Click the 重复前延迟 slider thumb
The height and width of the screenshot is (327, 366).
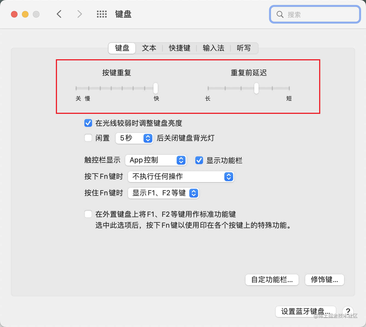[256, 88]
